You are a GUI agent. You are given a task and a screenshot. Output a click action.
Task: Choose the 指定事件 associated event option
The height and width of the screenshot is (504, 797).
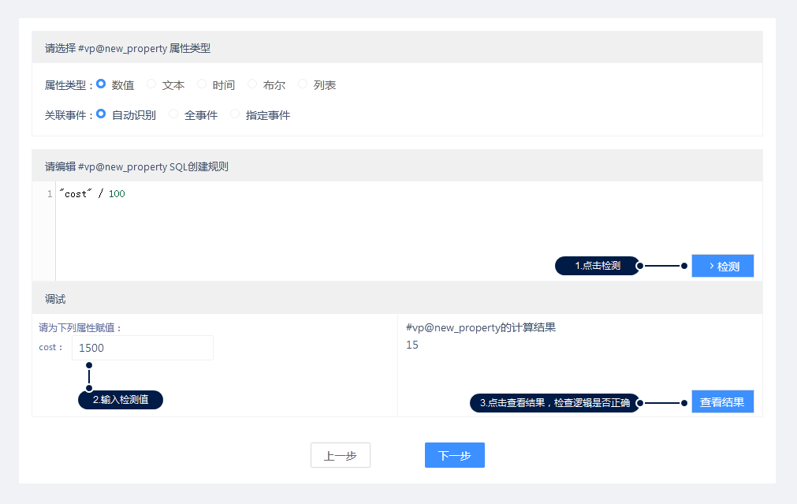[235, 114]
